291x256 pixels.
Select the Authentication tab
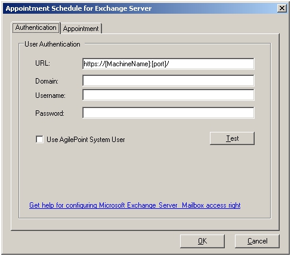36,27
